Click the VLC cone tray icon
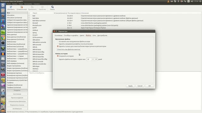Viewport: 202px width, 113px height. [x=168, y=1]
